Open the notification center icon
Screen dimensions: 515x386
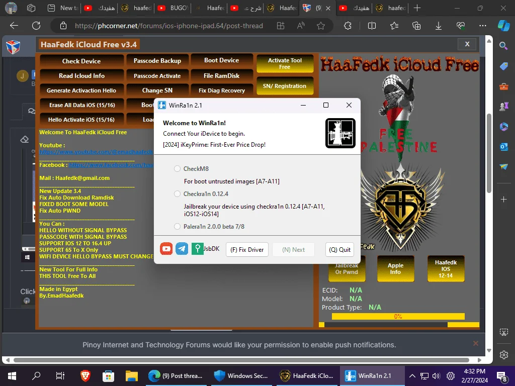click(x=502, y=376)
